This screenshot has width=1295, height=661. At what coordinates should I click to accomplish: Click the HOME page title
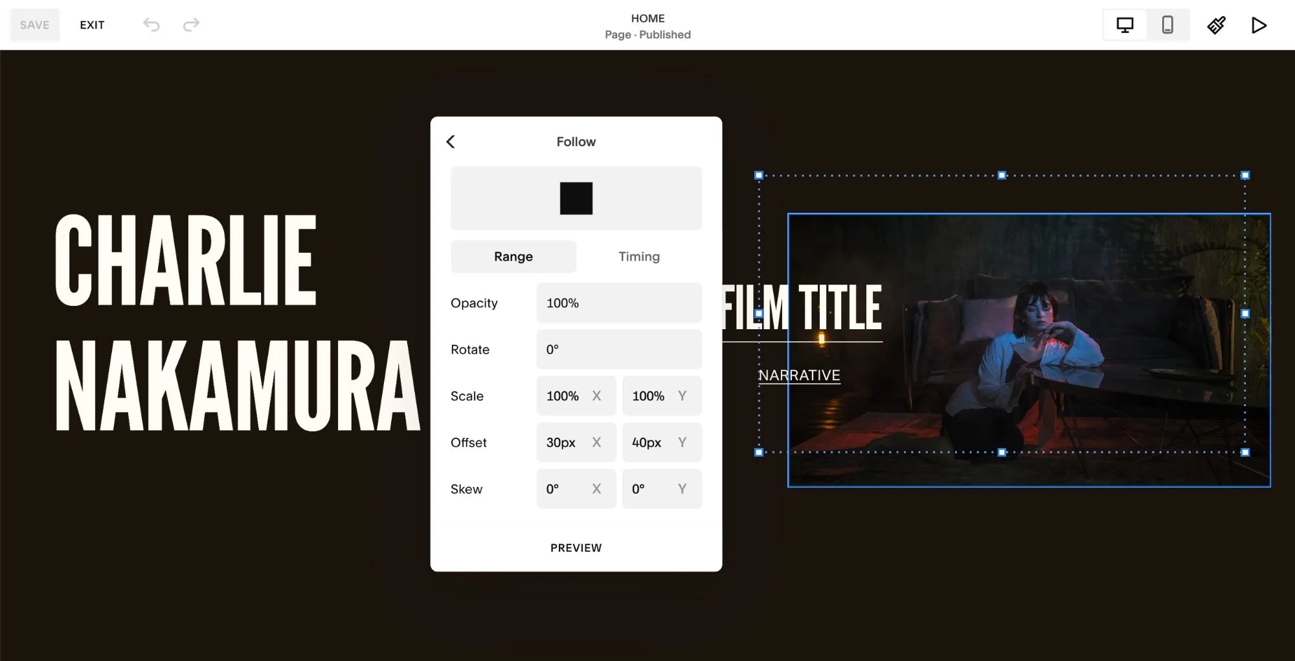(647, 18)
